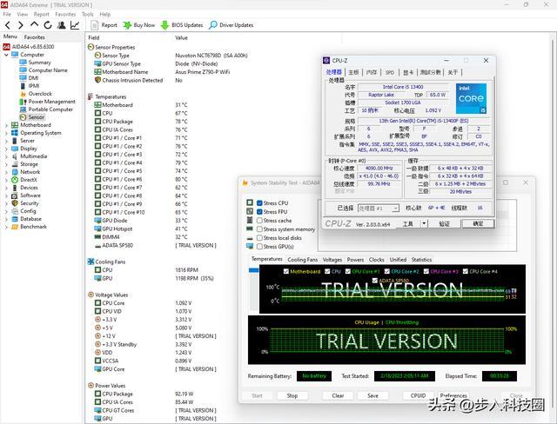
Task: Expand the Display tree node
Action: [6, 149]
